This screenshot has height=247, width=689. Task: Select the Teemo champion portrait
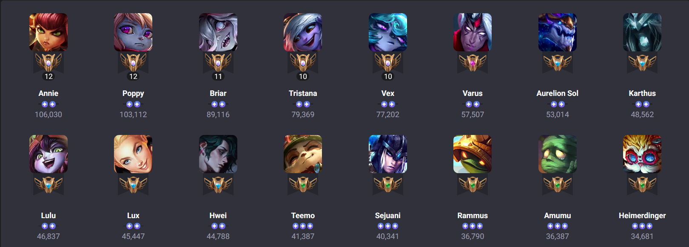coord(303,154)
